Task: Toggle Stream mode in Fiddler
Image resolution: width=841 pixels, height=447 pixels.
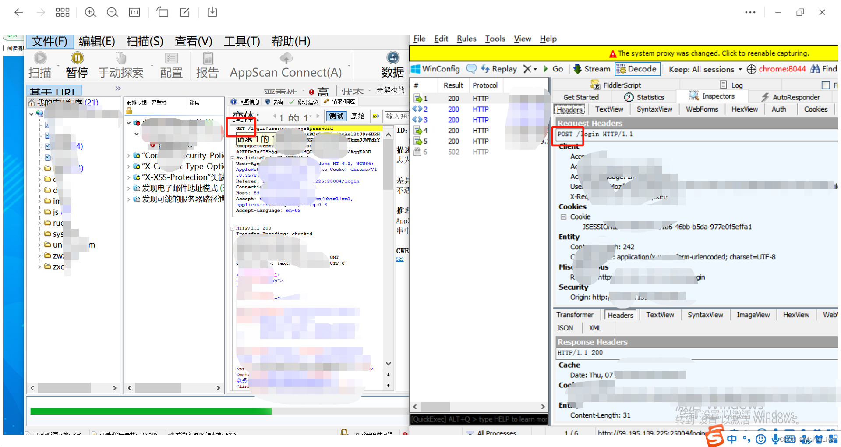Action: point(592,69)
